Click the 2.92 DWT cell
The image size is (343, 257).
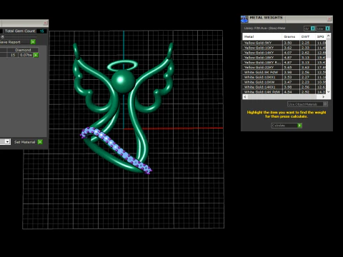(307, 91)
